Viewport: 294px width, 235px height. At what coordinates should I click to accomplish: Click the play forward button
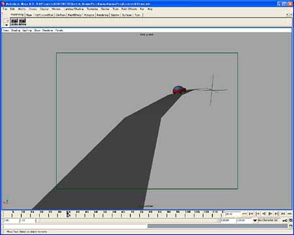[270, 214]
